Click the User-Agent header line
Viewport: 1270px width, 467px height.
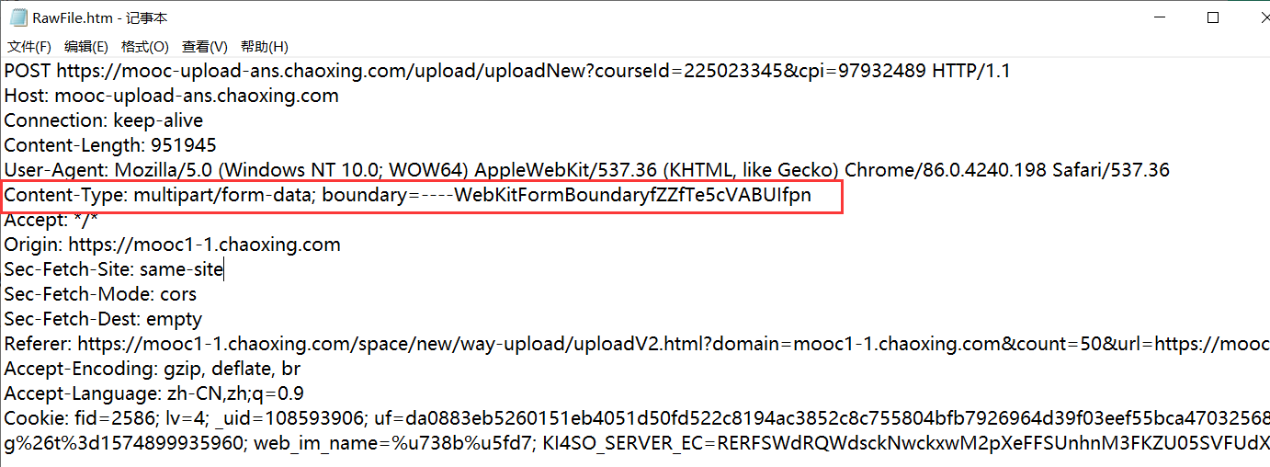pos(586,170)
